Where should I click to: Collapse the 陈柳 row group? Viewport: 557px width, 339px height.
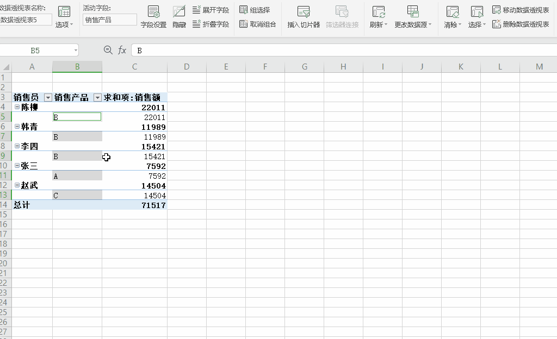coord(17,108)
